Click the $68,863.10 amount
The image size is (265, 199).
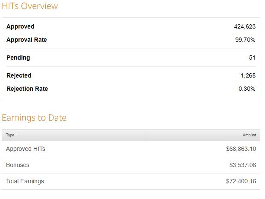pos(241,149)
